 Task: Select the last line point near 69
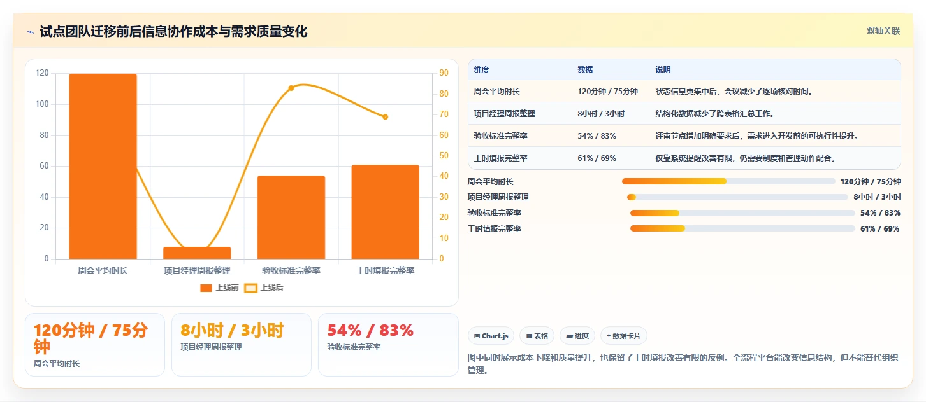tap(385, 116)
